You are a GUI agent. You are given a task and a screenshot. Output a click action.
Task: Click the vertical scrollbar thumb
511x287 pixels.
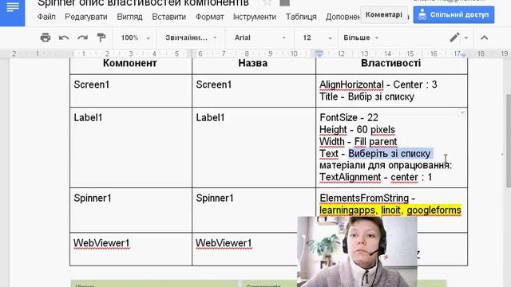509,140
